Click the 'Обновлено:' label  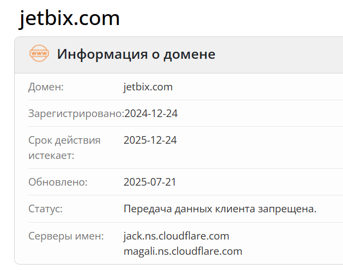click(x=58, y=182)
